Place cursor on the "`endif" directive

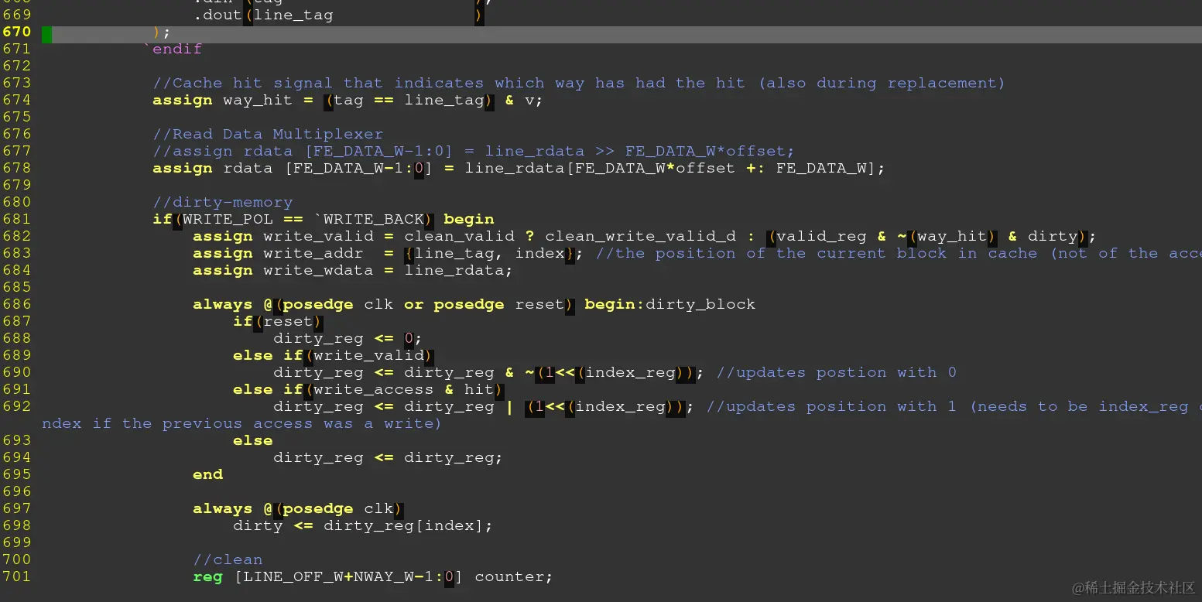click(173, 49)
